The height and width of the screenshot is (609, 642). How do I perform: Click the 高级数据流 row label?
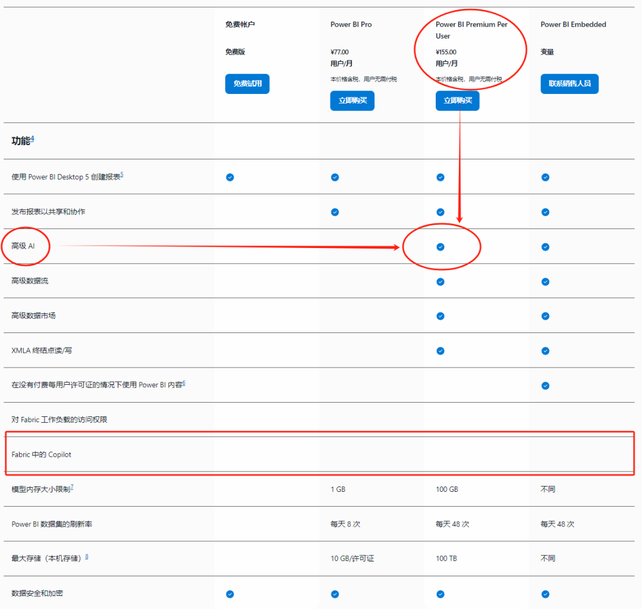click(30, 281)
